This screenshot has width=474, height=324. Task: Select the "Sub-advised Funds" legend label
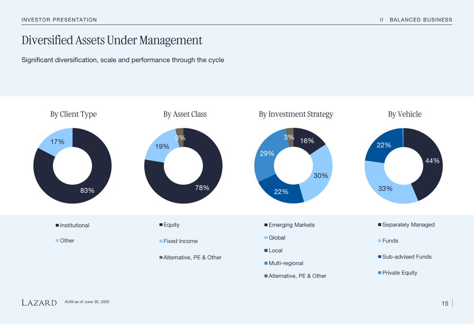[x=407, y=257]
